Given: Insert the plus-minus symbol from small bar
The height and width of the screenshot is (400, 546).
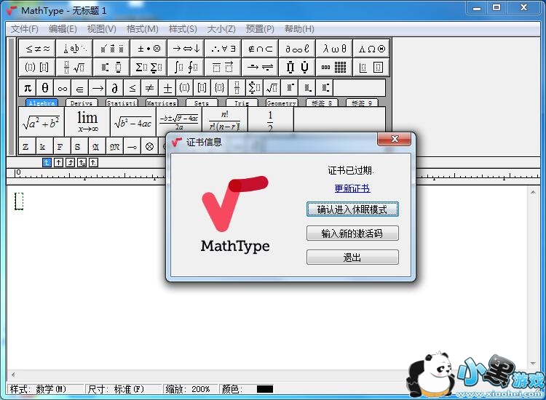Looking at the screenshot, I should tap(167, 88).
